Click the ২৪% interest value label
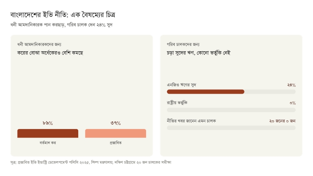 coord(291,85)
